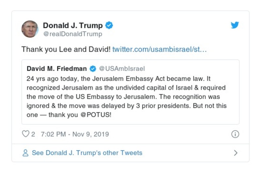Click the right chevron arrow in the footer
This screenshot has height=175, width=261.
pos(236,153)
